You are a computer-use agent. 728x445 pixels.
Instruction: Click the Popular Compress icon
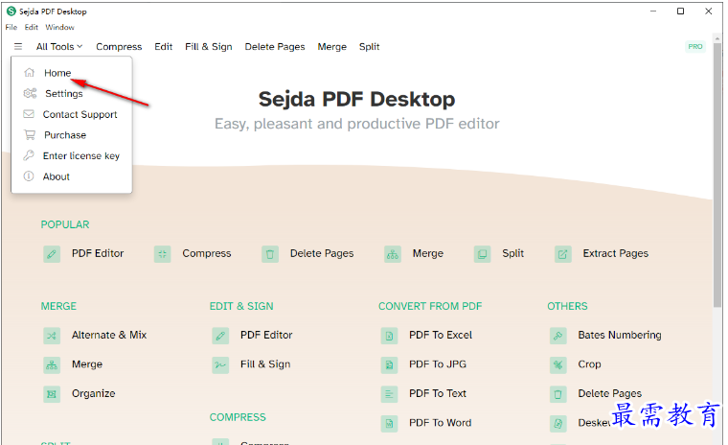[162, 254]
